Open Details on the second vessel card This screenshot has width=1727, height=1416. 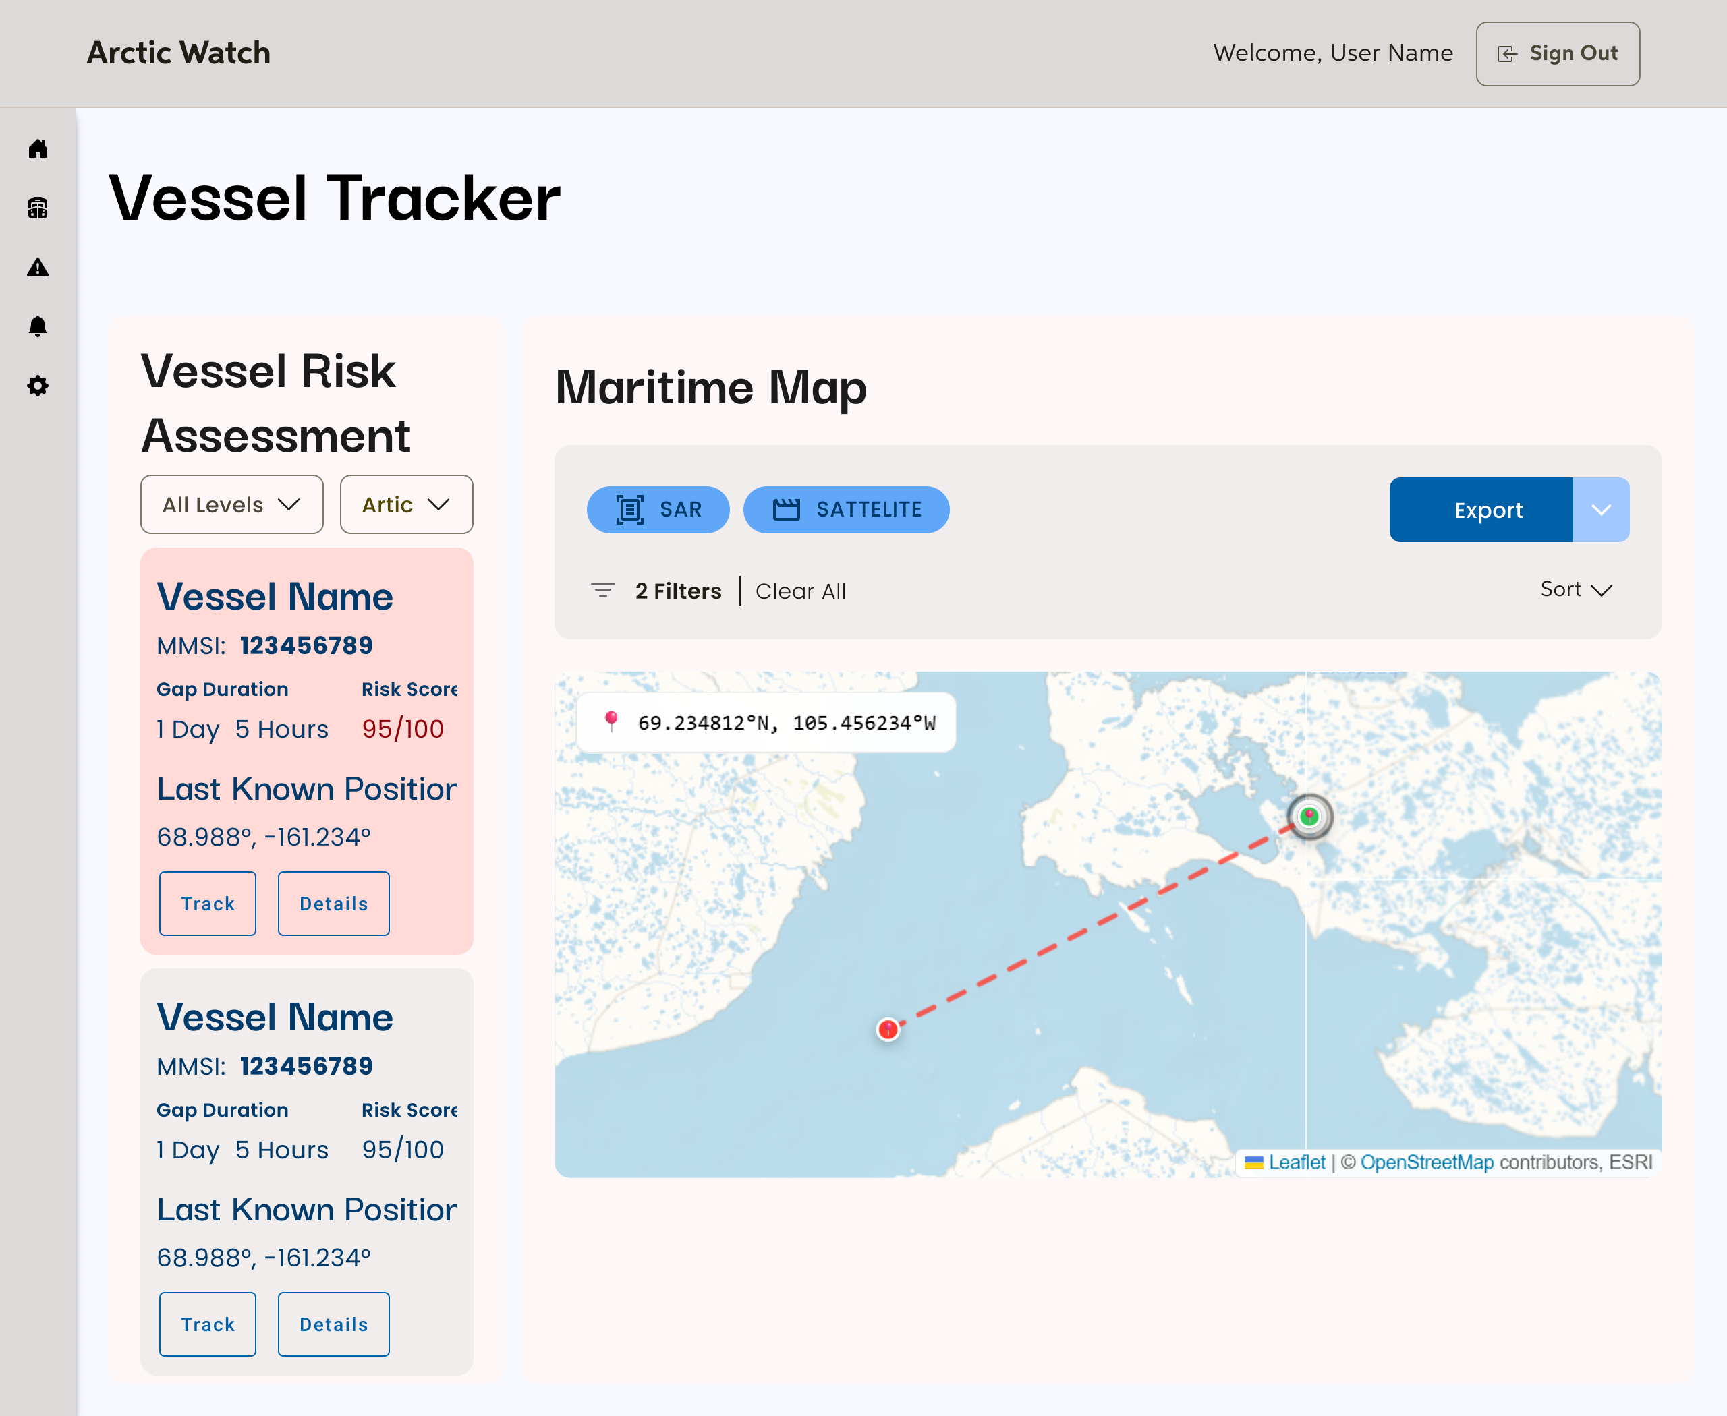[x=333, y=1324]
